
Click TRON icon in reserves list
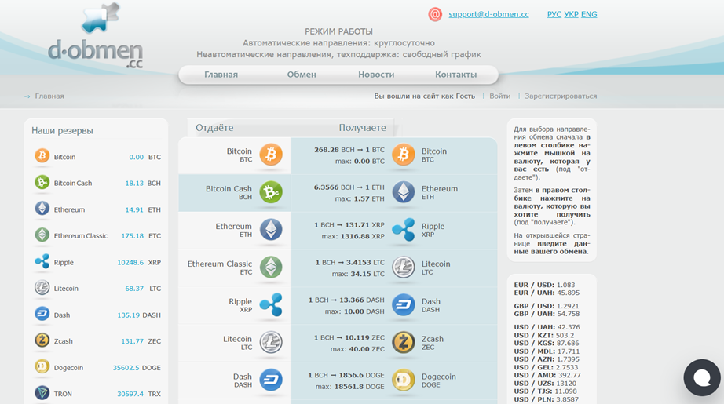tap(42, 393)
